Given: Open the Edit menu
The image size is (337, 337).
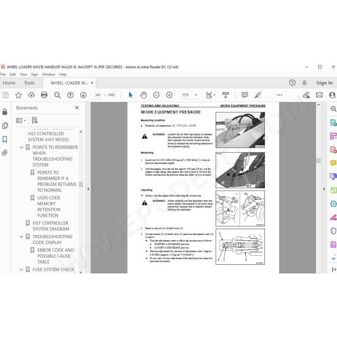Looking at the screenshot, I should click(13, 74).
